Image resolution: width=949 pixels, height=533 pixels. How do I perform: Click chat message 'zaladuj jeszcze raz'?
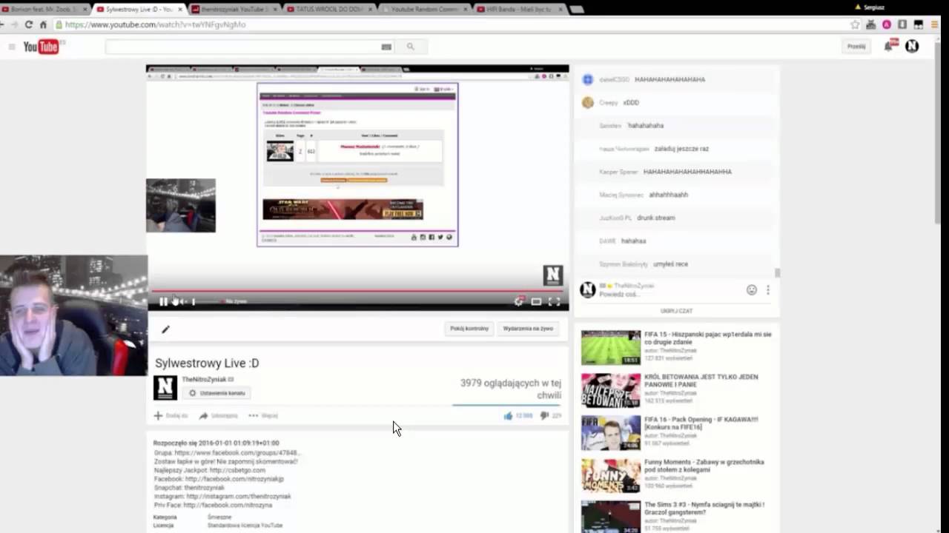click(681, 149)
